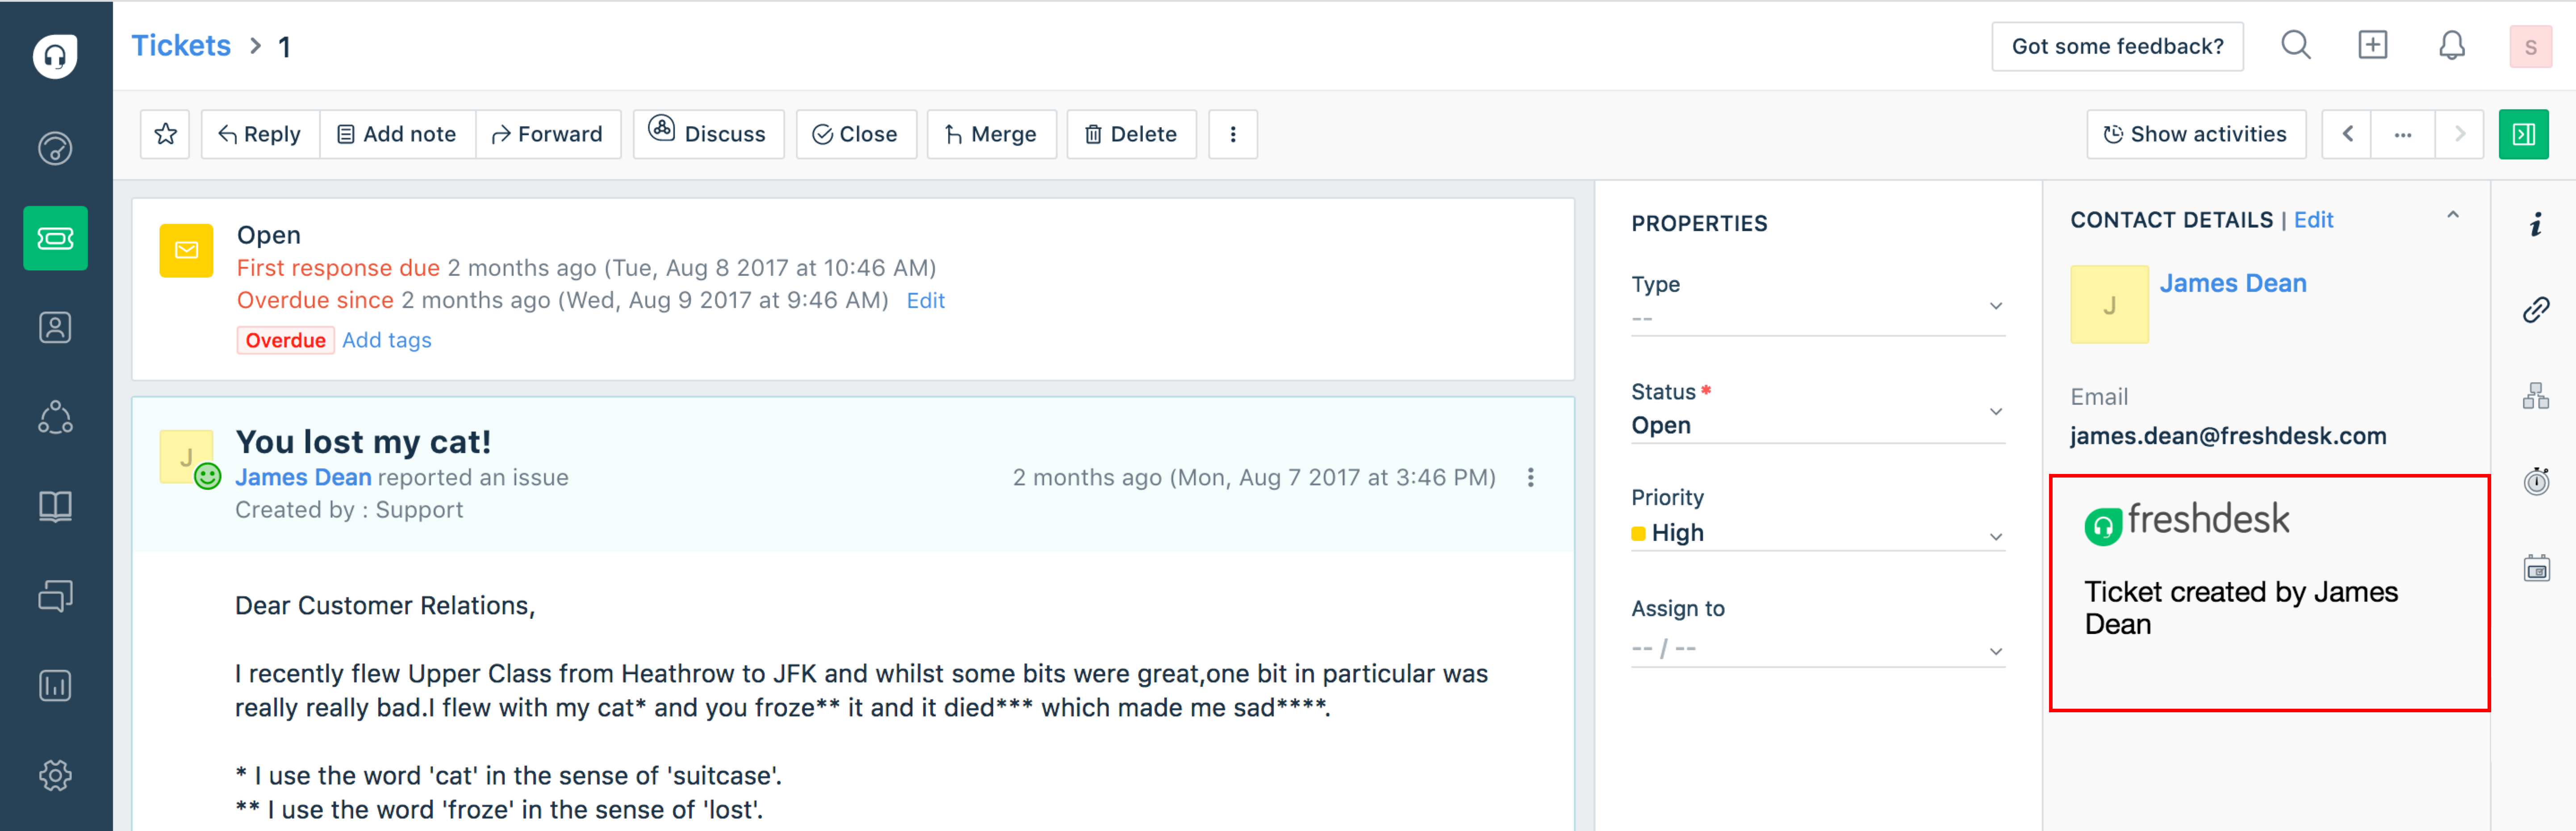Open the Dashboard icon in sidebar
This screenshot has height=831, width=2576.
(x=55, y=149)
